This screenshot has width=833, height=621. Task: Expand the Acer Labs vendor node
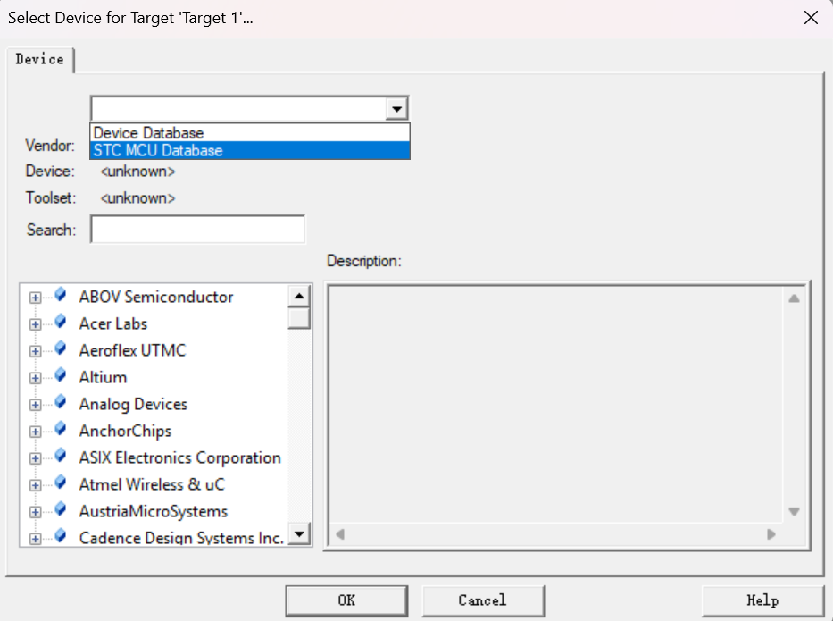click(35, 324)
